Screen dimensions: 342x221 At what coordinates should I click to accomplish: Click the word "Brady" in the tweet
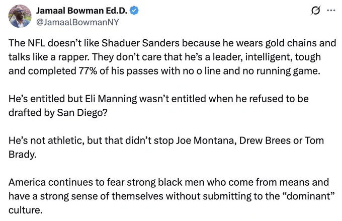pos(22,155)
